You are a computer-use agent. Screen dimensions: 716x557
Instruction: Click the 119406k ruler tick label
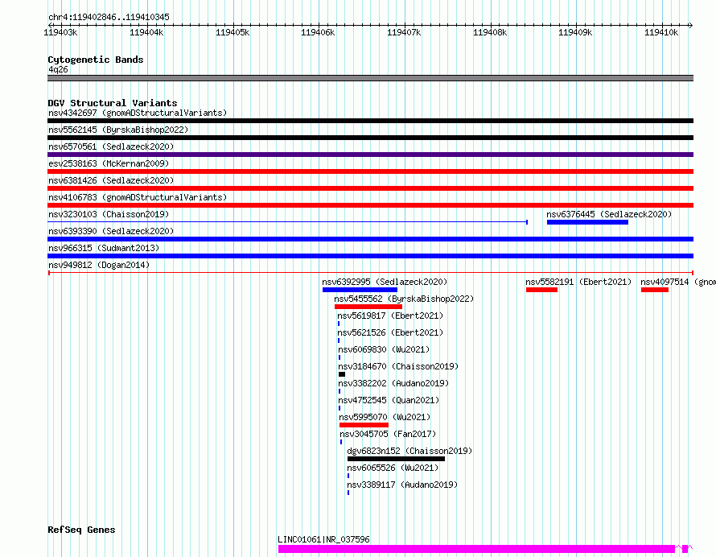coord(318,32)
